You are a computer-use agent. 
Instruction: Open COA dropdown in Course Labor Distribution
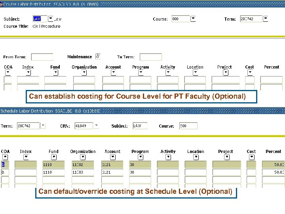tap(8, 73)
